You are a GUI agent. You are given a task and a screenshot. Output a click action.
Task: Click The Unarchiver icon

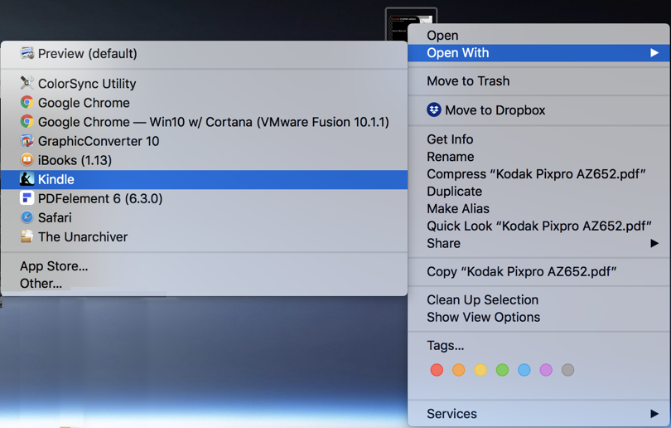pos(27,236)
